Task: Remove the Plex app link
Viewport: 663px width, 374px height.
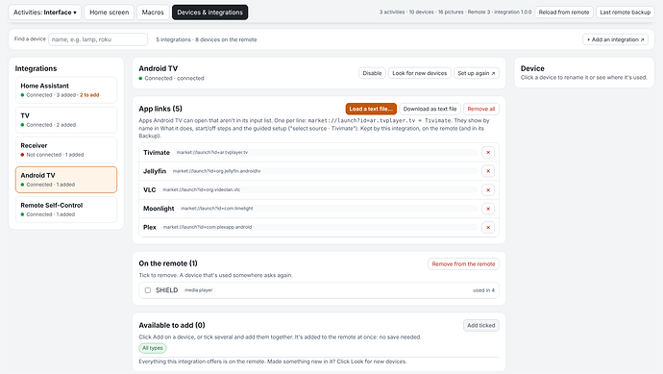Action: tap(488, 227)
